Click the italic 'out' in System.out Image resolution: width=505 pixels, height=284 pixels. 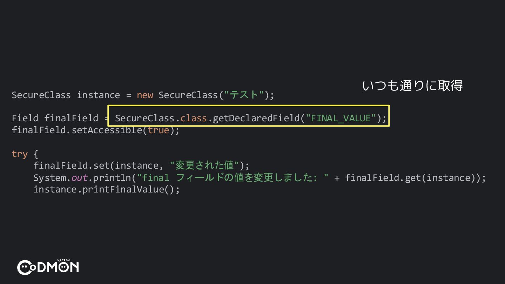click(x=80, y=178)
